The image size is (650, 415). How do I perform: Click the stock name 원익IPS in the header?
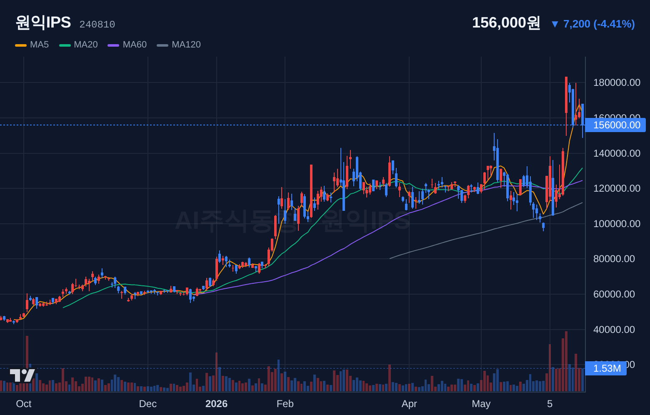43,22
